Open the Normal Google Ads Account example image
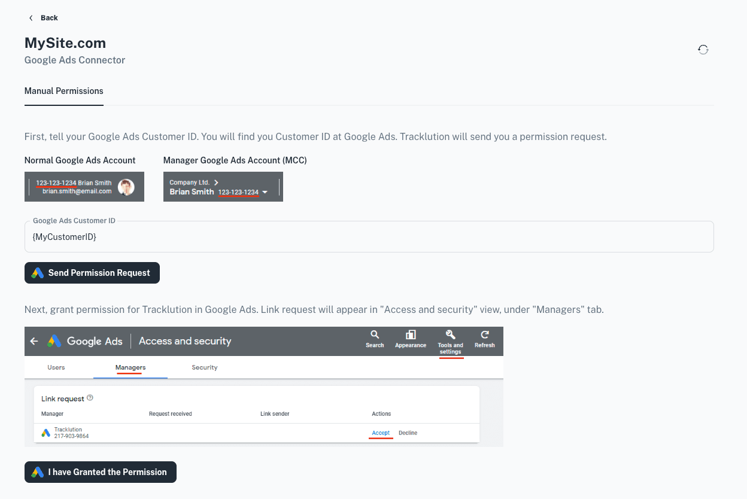 tap(84, 187)
